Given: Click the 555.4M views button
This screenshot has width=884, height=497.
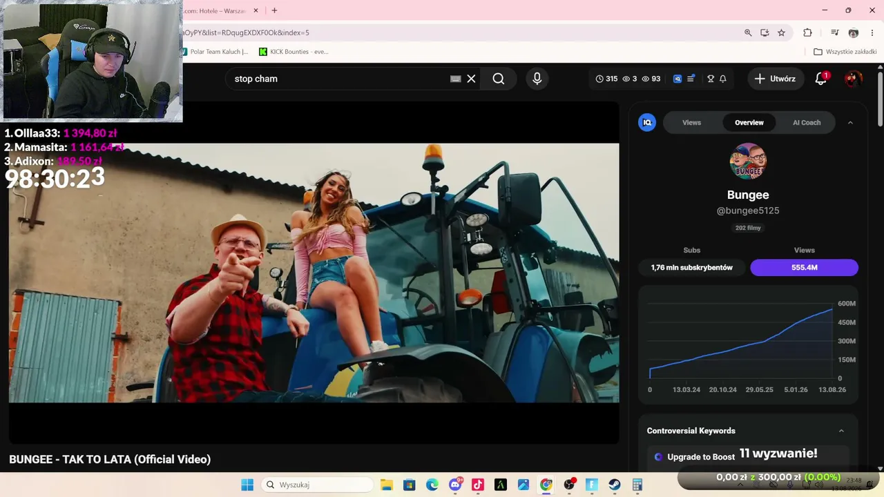Looking at the screenshot, I should pos(805,267).
